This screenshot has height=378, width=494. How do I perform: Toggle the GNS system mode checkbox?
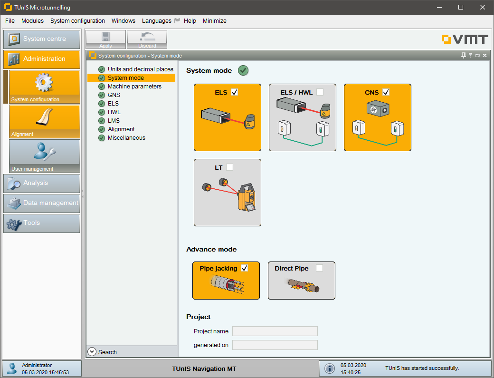386,92
